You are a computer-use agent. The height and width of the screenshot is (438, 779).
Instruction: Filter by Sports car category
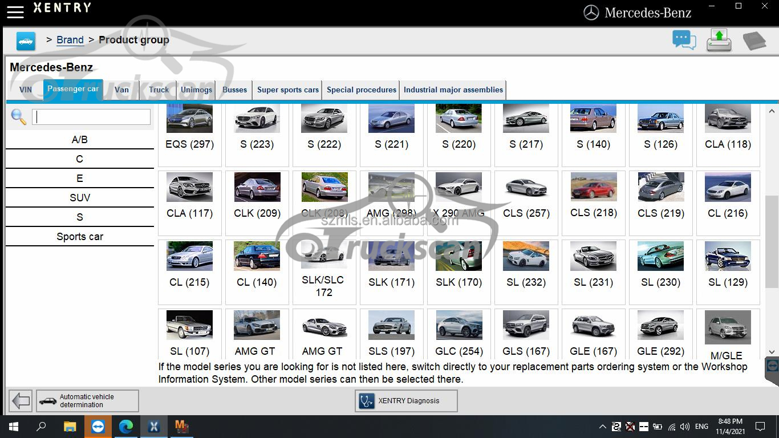tap(80, 237)
